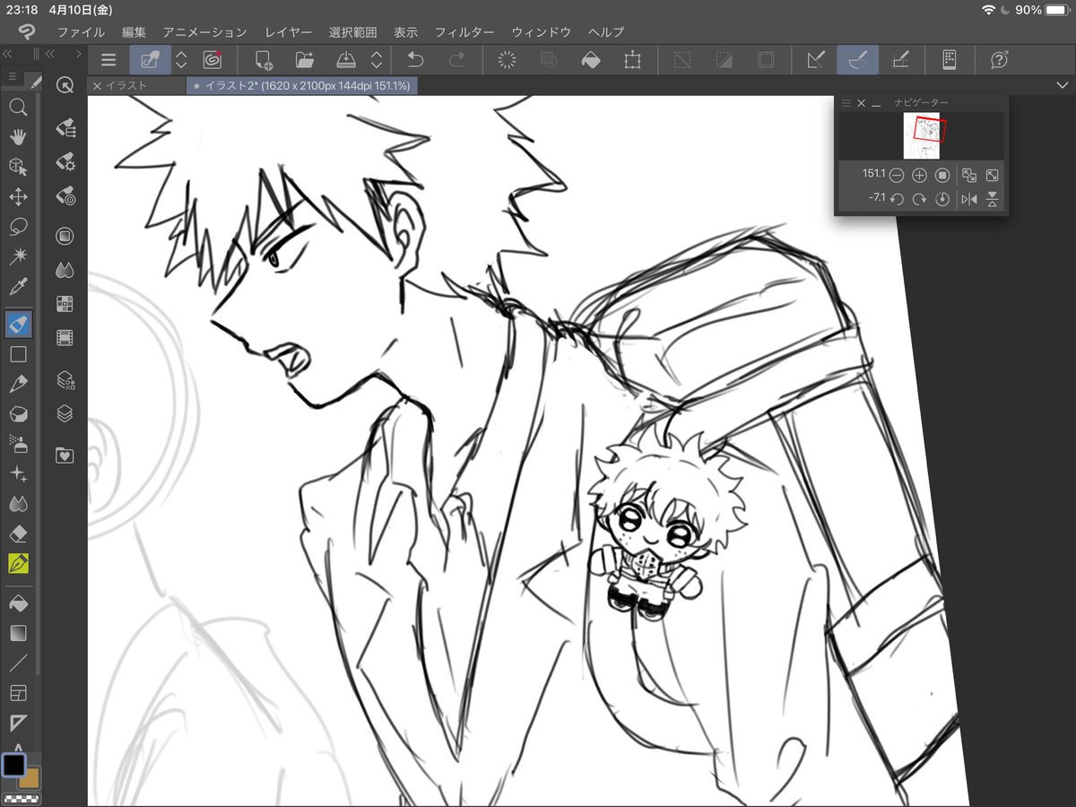Click Save icon in command bar
Viewport: 1076px width, 807px height.
(346, 60)
